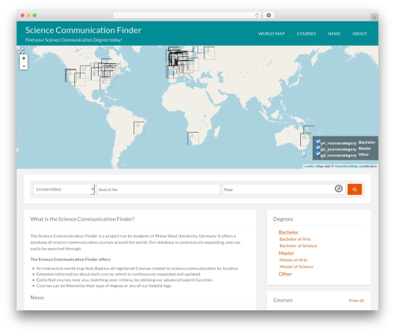This screenshot has height=334, width=395.
Task: Click the Science Communication Finder title
Action: [x=83, y=30]
